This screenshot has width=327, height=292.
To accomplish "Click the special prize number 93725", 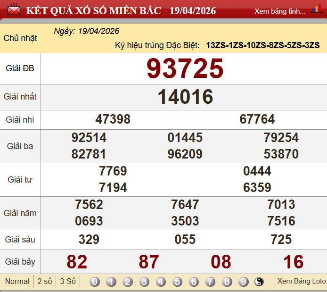I will 185,68.
